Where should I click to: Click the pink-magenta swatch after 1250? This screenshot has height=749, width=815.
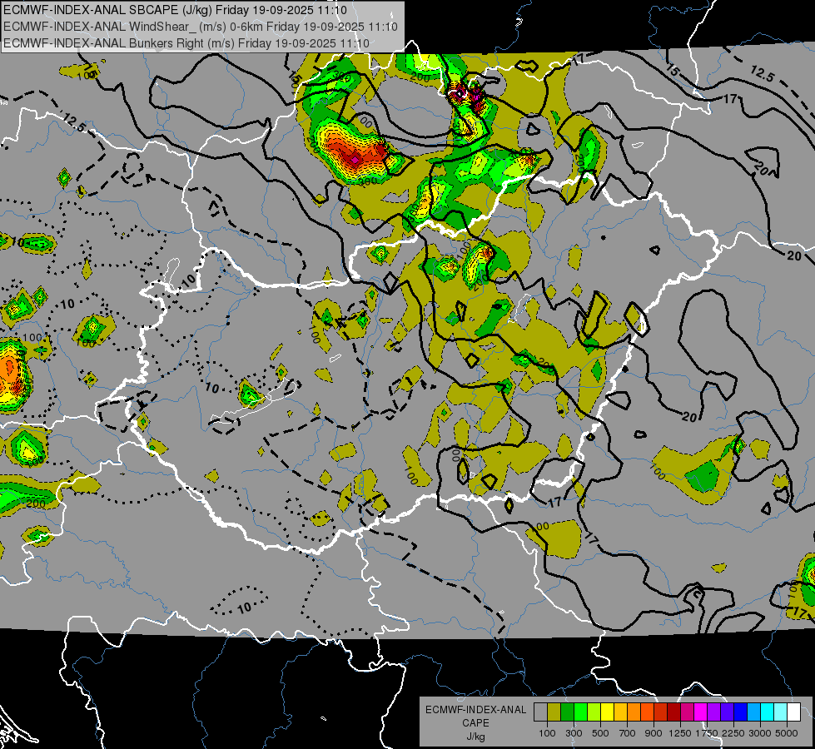(687, 712)
